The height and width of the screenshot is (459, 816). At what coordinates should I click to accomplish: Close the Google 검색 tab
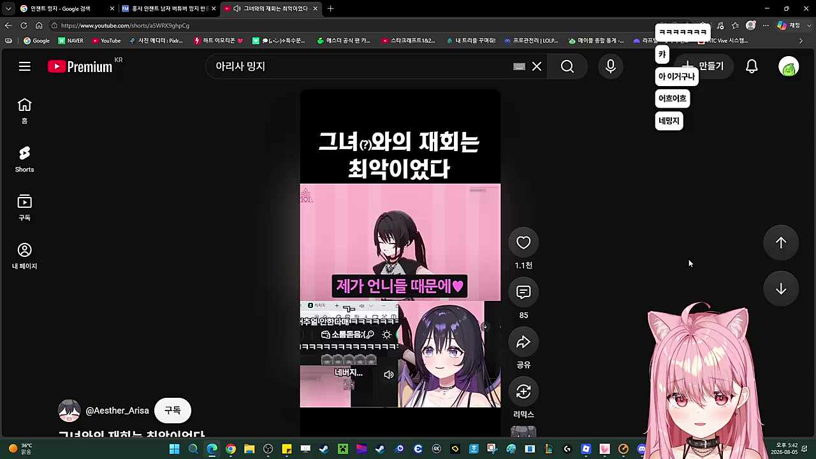pos(112,9)
